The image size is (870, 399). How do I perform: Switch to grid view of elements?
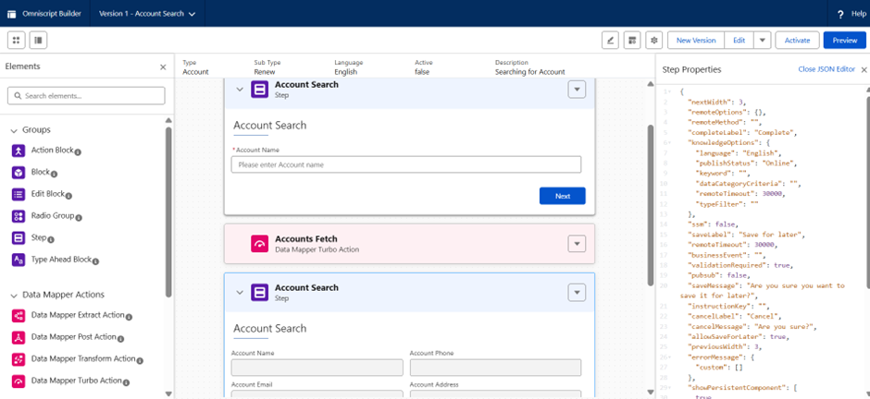coord(16,40)
